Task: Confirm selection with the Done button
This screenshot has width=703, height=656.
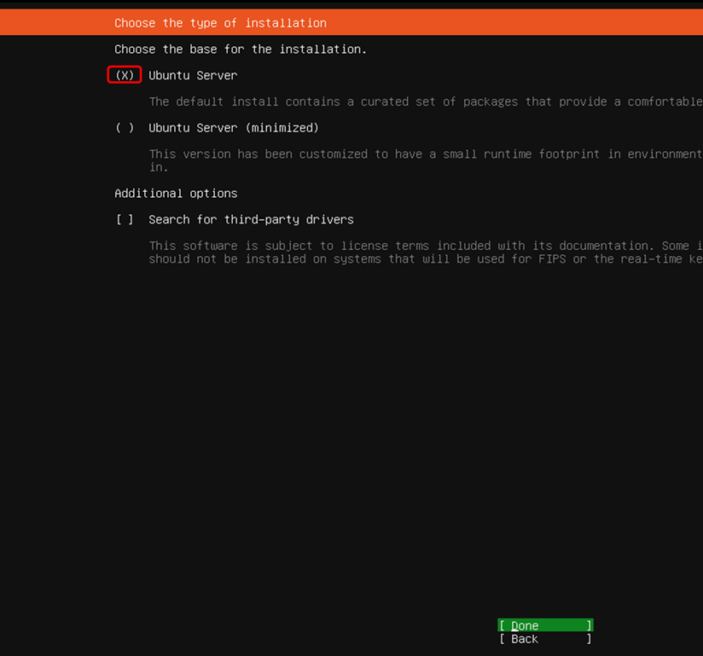Action: point(546,625)
